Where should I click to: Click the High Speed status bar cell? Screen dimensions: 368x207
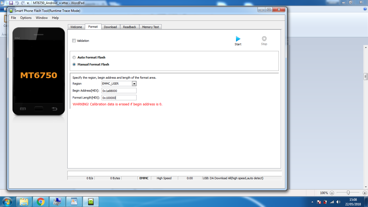(164, 178)
